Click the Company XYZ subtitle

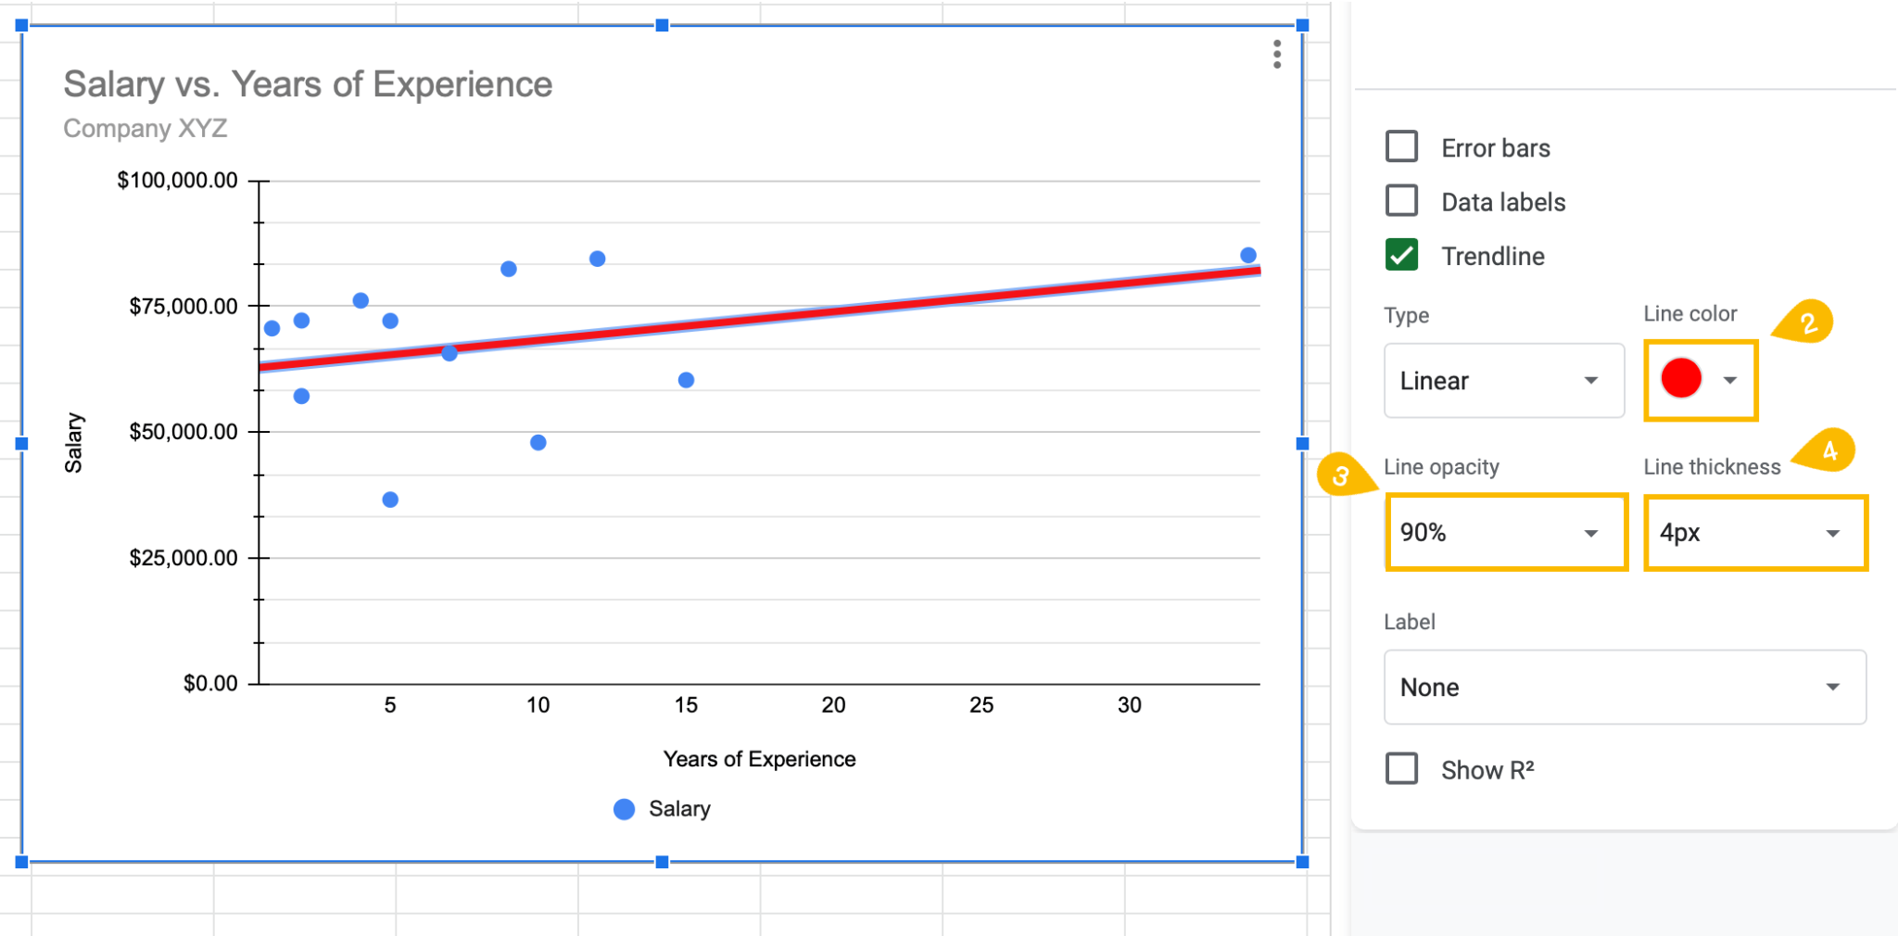point(145,129)
